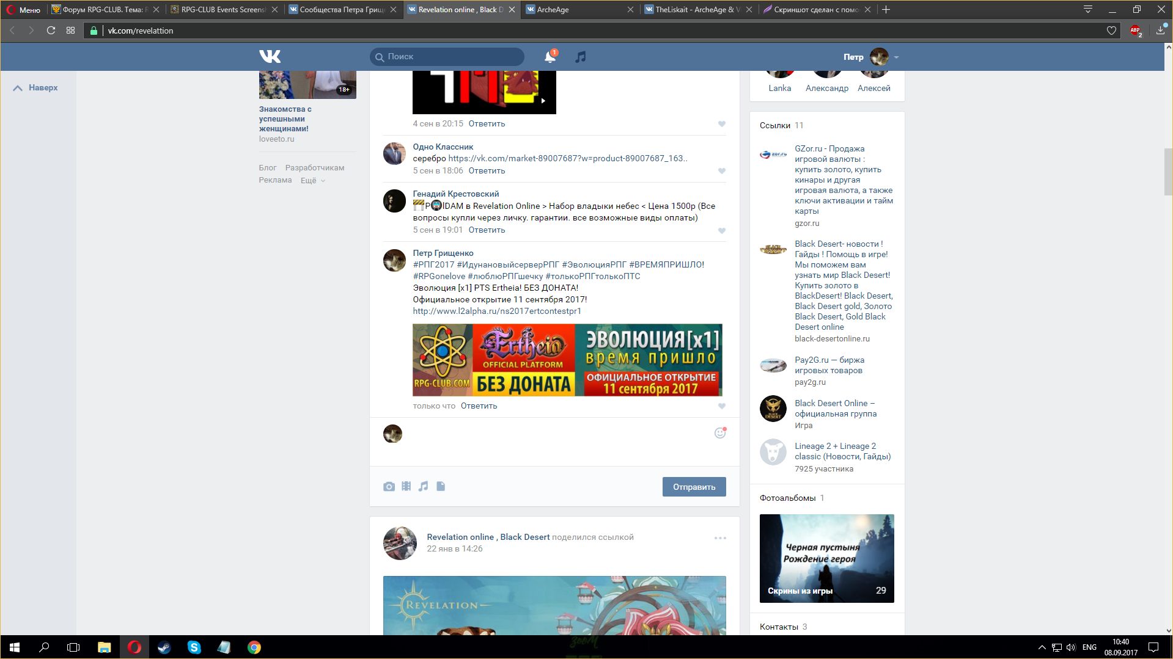
Task: Open the vk.com/market link
Action: (x=568, y=159)
